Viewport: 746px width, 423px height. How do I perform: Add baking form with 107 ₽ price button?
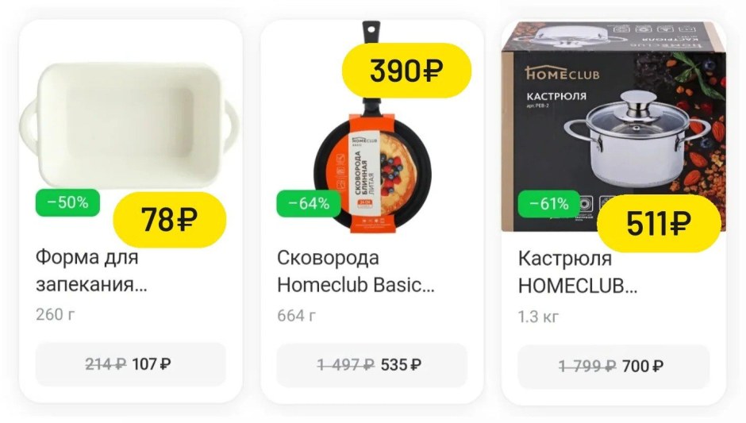(x=131, y=364)
